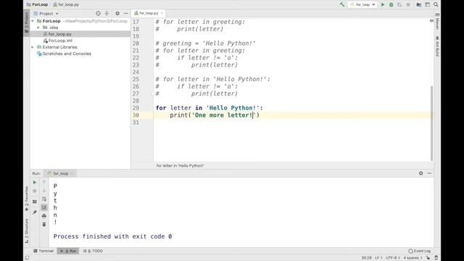Open the Event Log
The image size is (464, 261).
click(x=420, y=251)
